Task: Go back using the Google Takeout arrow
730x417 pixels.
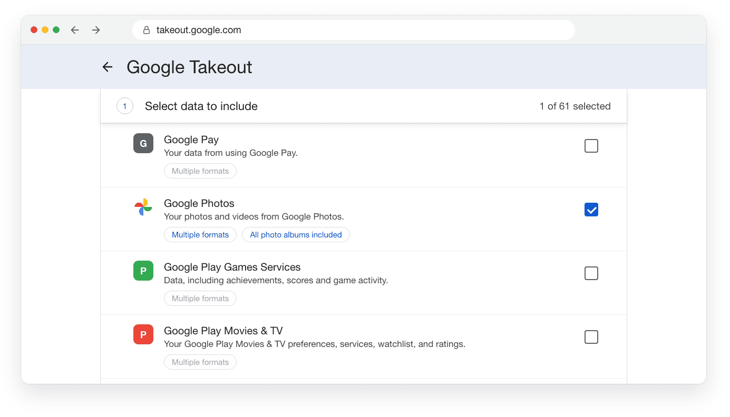Action: click(x=108, y=67)
